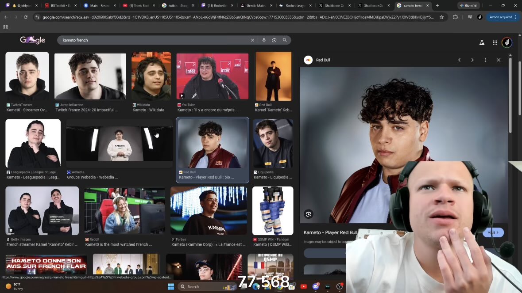This screenshot has width=522, height=293.
Task: Open search by image (Lens) icon
Action: pyautogui.click(x=274, y=40)
